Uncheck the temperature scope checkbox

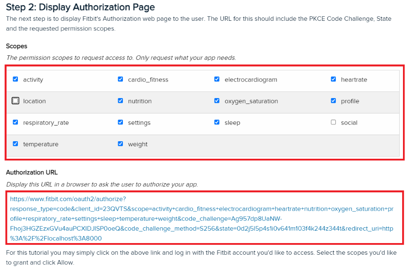point(15,144)
